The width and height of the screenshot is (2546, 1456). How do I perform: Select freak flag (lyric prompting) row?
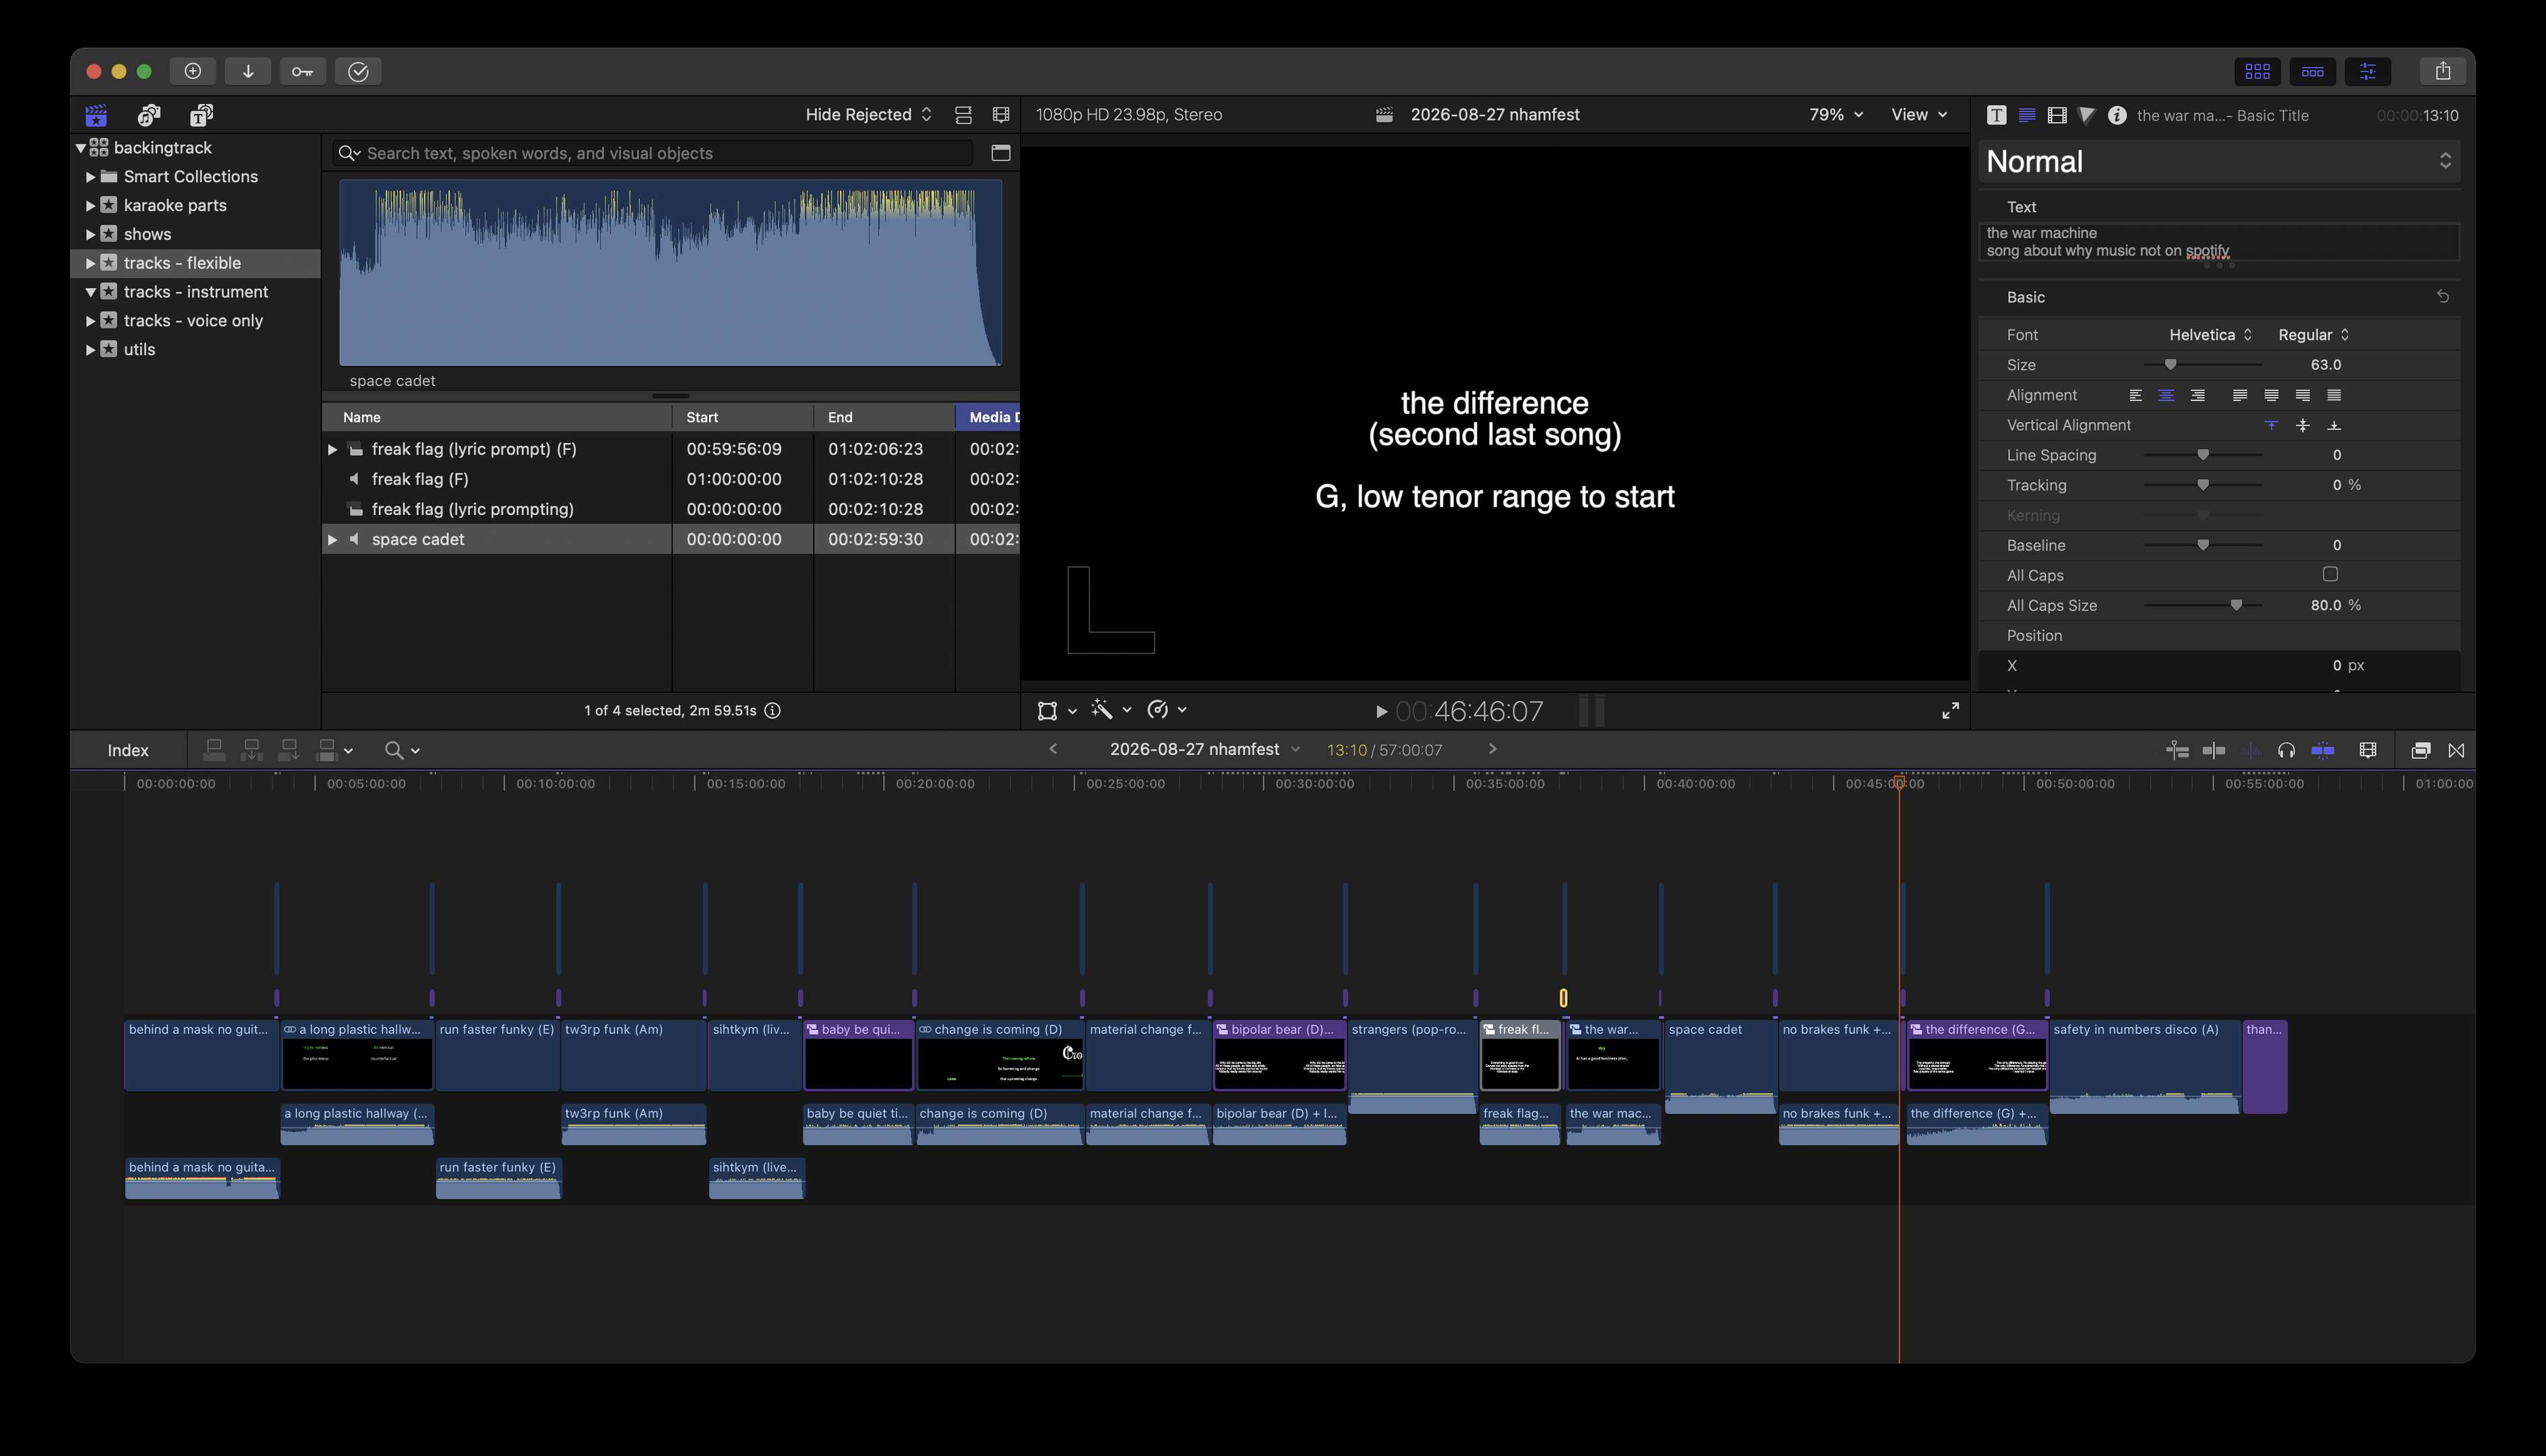click(670, 509)
